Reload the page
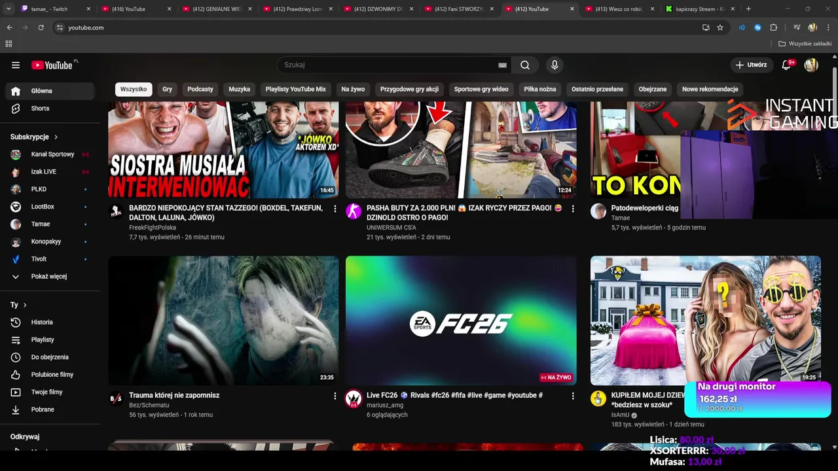 point(41,27)
